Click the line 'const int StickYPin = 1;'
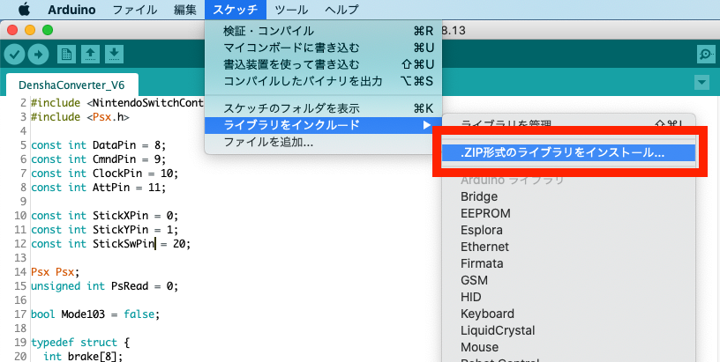 (104, 230)
